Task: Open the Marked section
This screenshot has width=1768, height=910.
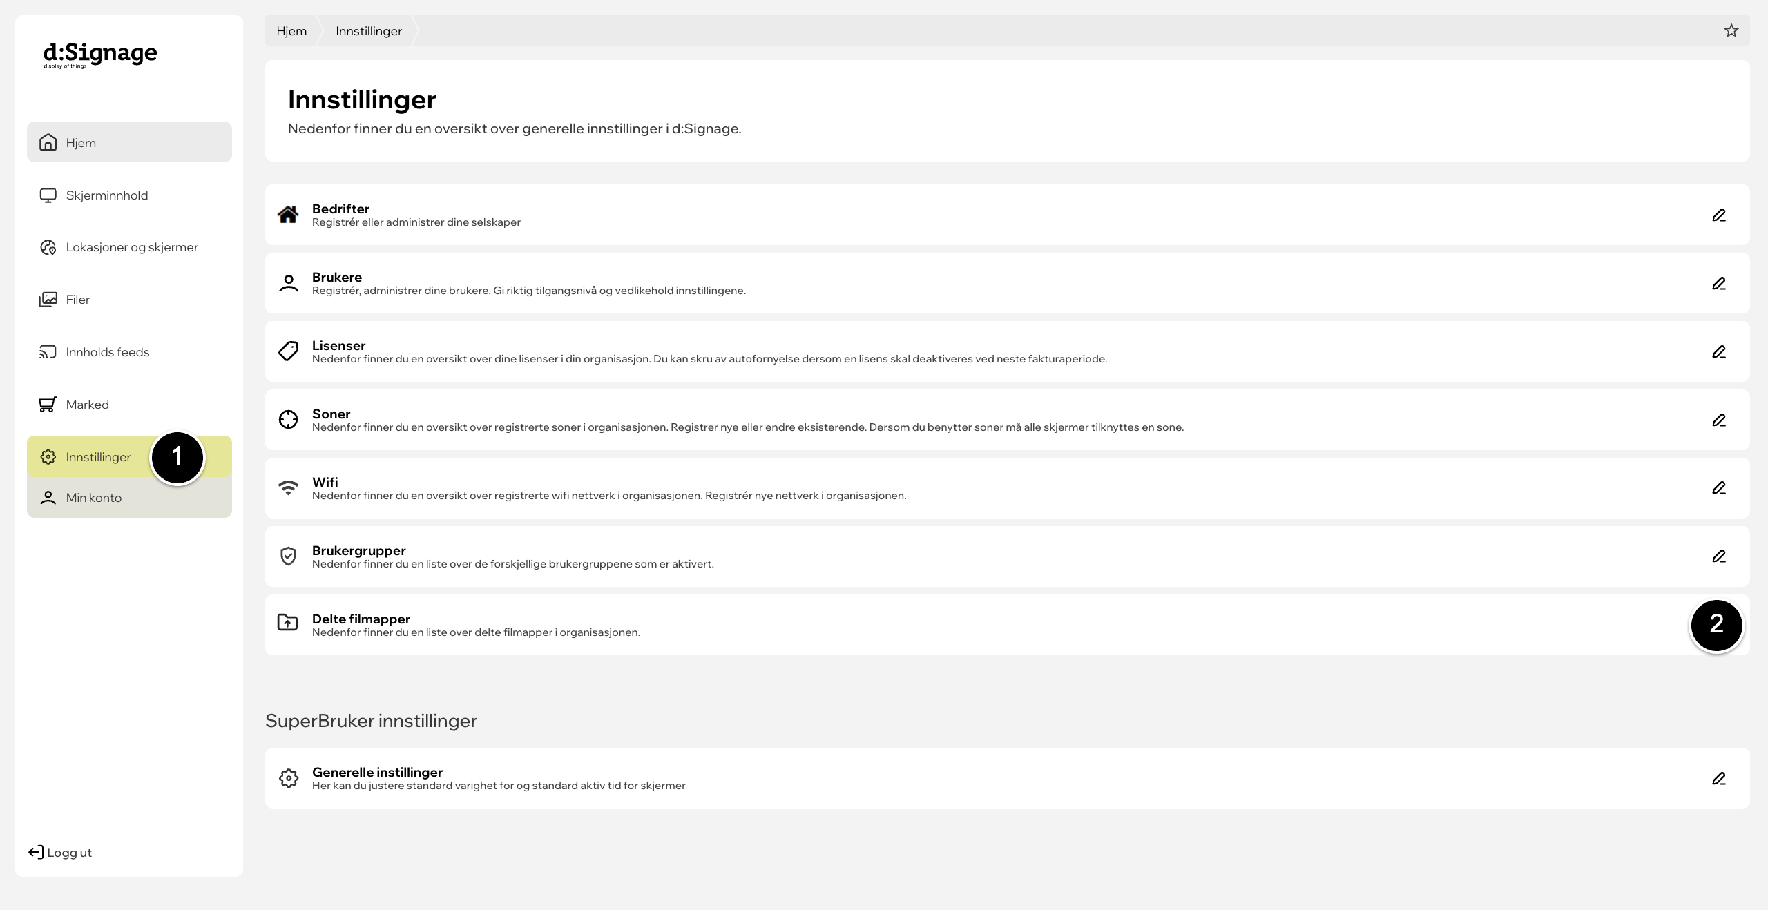Action: tap(129, 405)
